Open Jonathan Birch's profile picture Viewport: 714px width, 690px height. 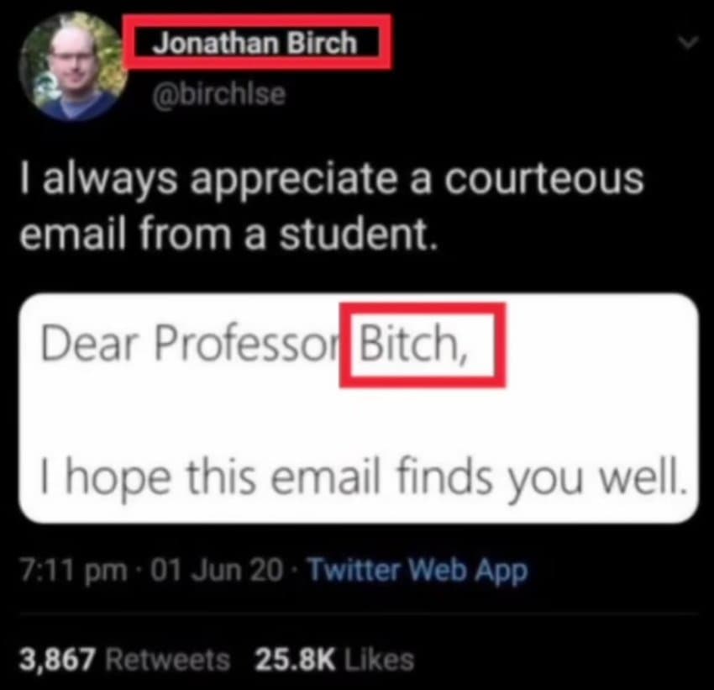73,66
